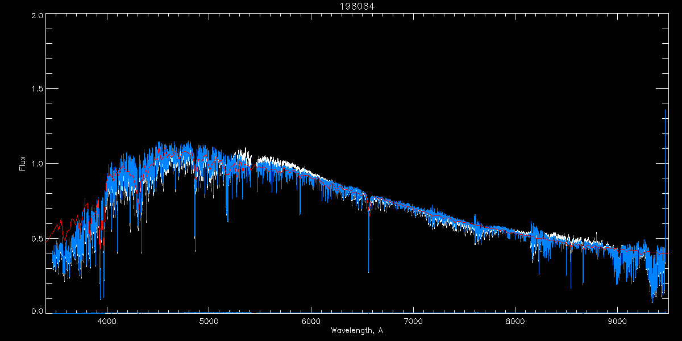Select the 2.0 tick label on y-axis
682x341 pixels.
point(38,16)
